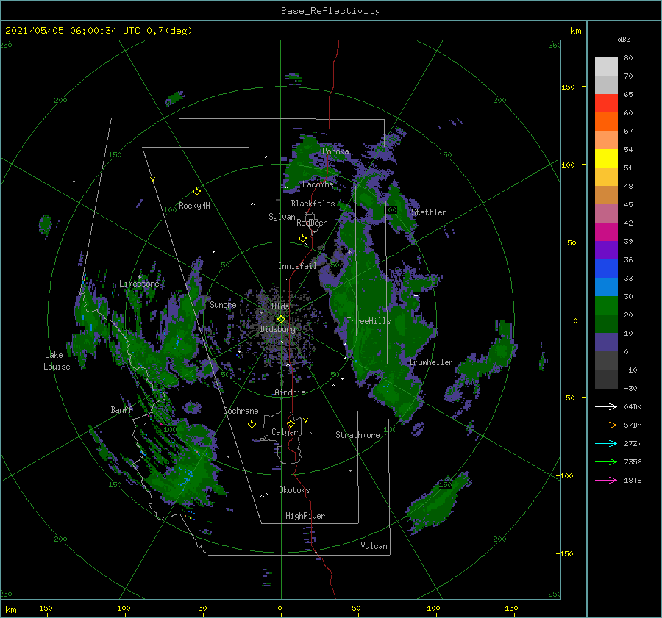Select the ThreeHills label
The height and width of the screenshot is (618, 662).
pos(369,321)
